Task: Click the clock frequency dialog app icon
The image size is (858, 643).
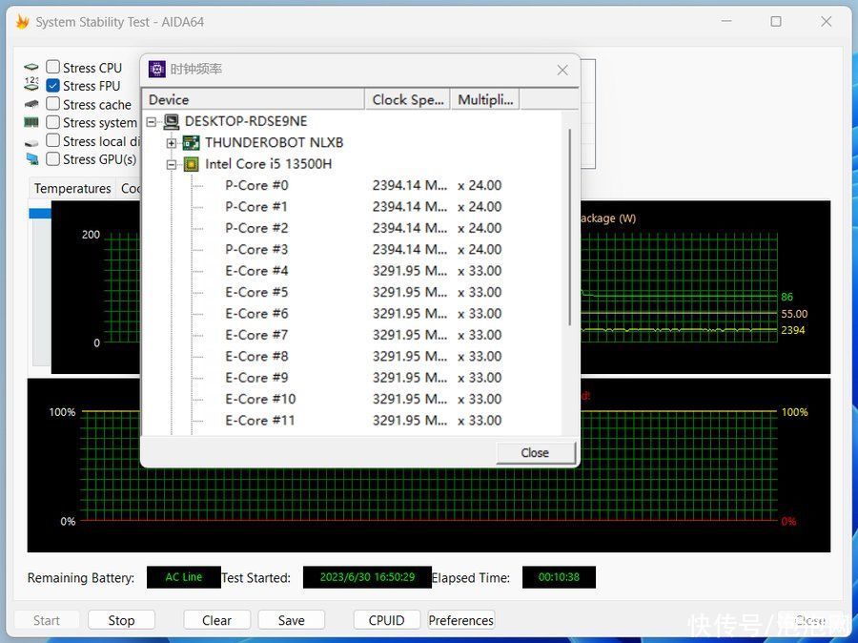Action: pos(157,69)
